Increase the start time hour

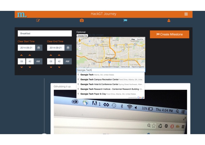(22, 55)
